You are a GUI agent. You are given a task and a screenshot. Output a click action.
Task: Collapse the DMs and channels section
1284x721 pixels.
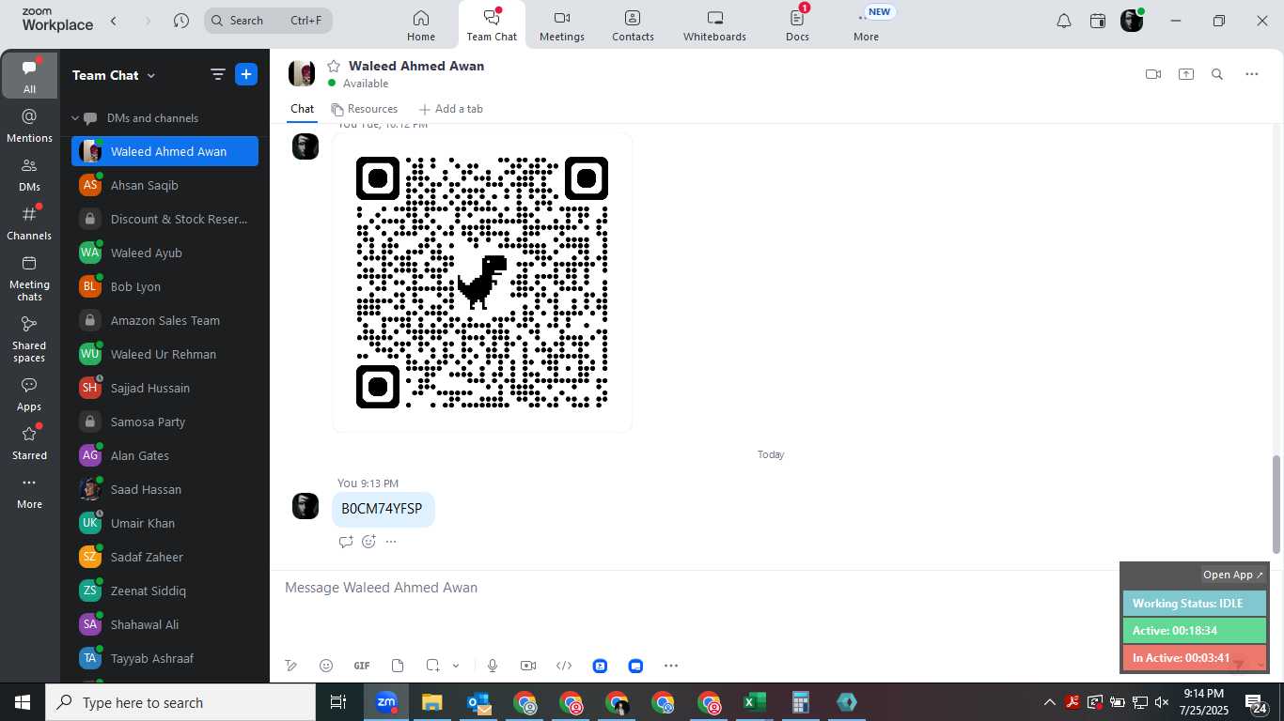tap(75, 118)
